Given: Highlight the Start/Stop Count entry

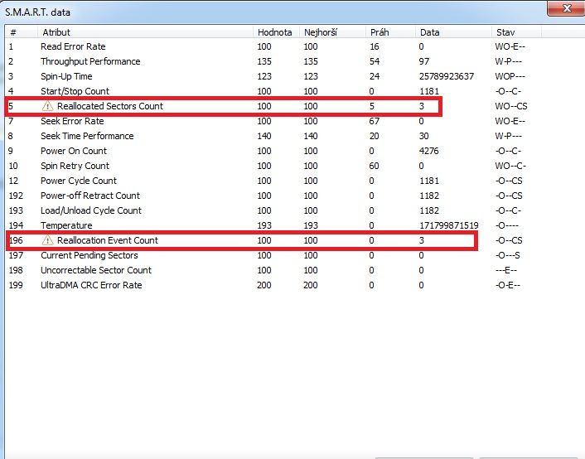Looking at the screenshot, I should (75, 91).
